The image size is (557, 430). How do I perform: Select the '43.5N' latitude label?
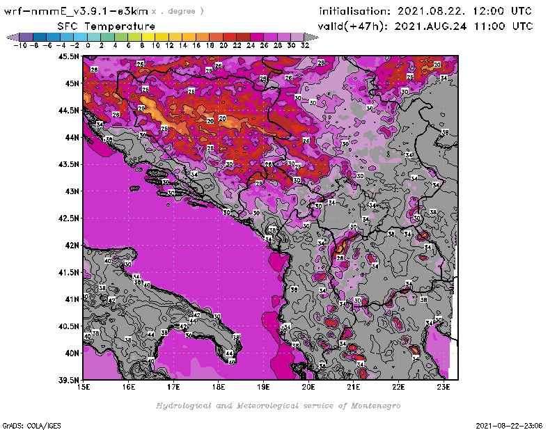pyautogui.click(x=68, y=164)
